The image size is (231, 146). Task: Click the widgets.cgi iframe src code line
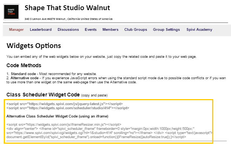point(109,133)
